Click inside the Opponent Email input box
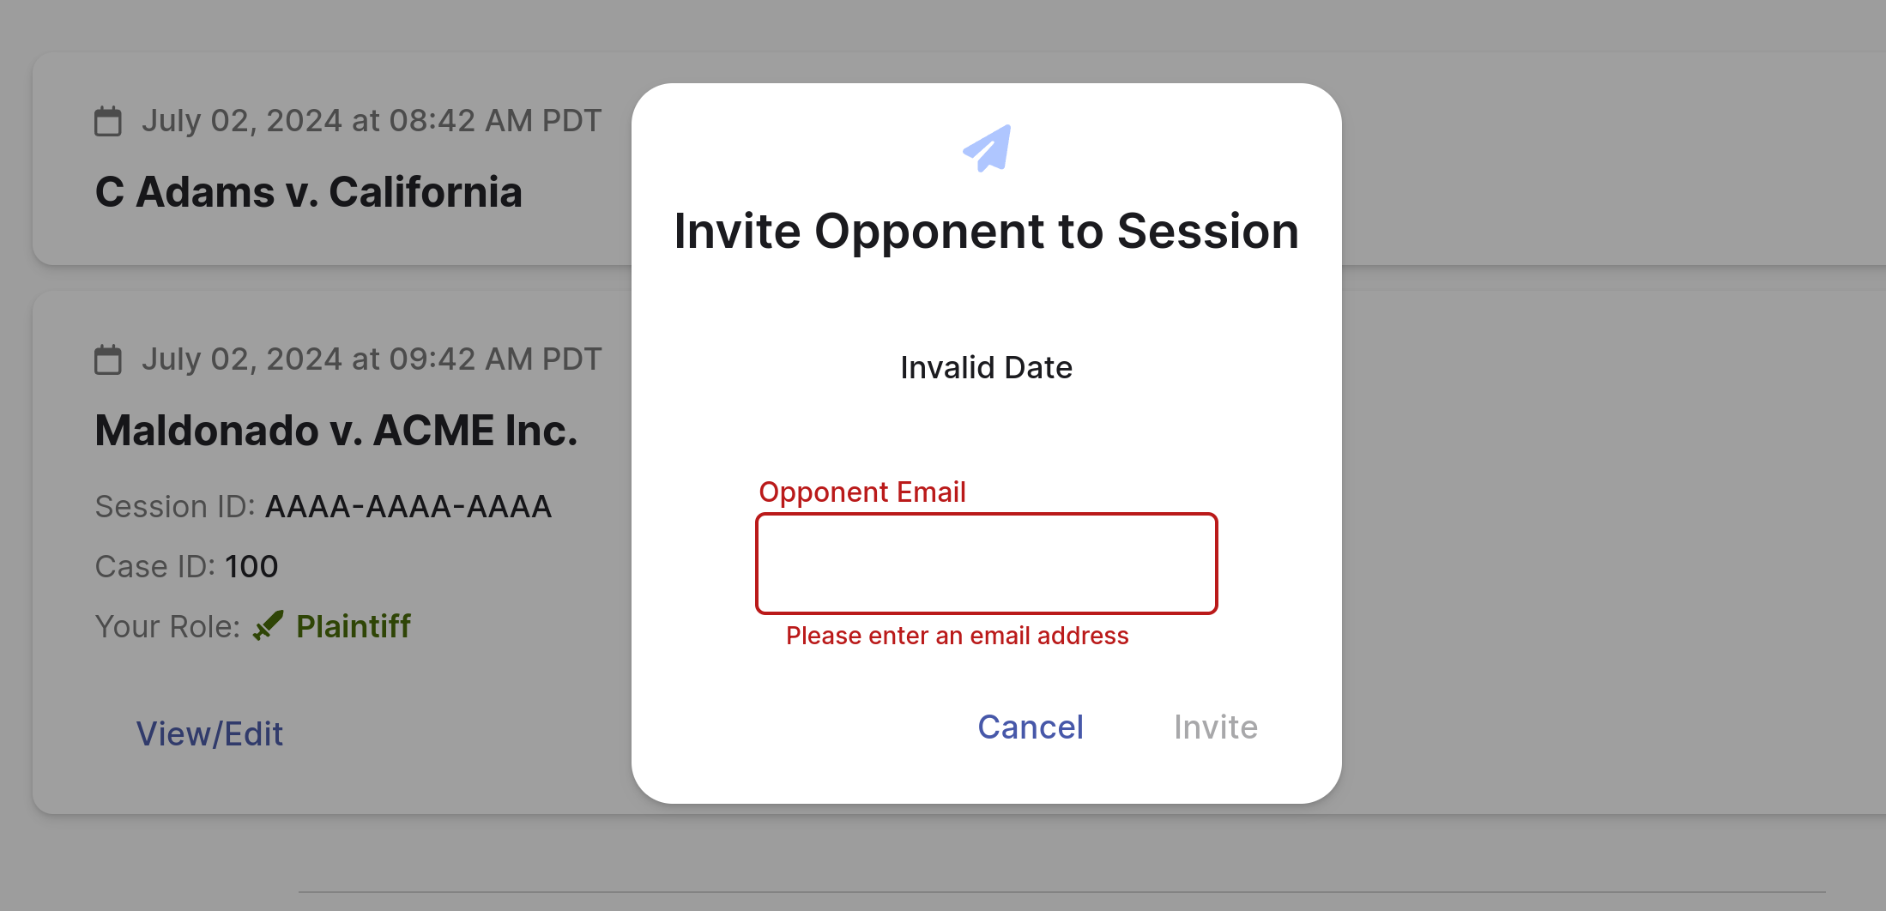This screenshot has width=1886, height=911. (x=986, y=564)
